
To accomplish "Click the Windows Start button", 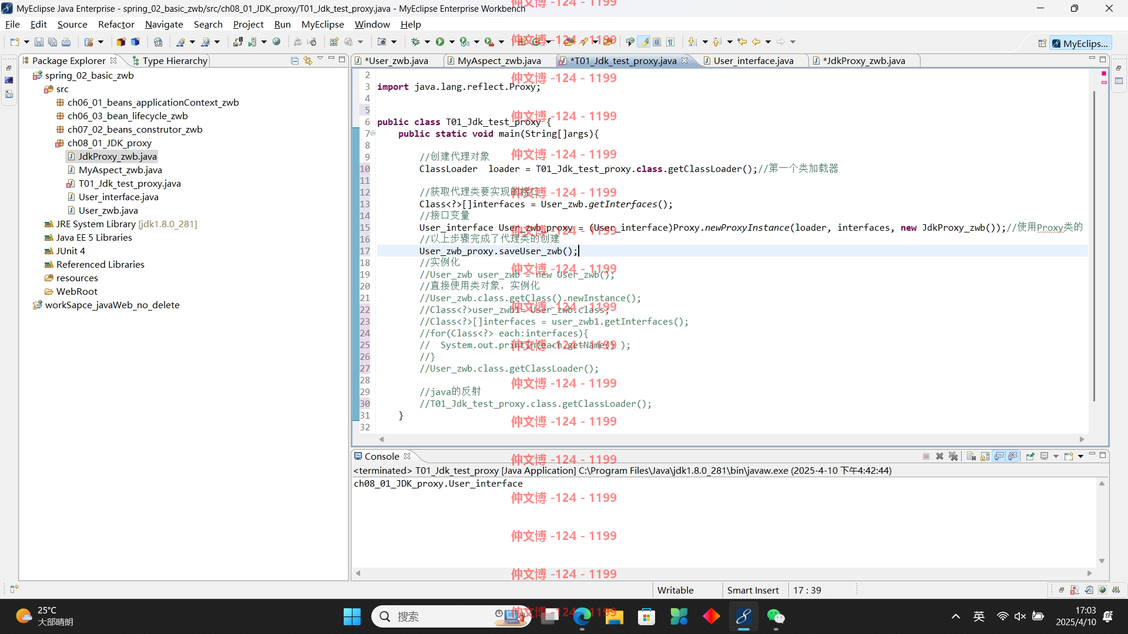I will [x=352, y=616].
